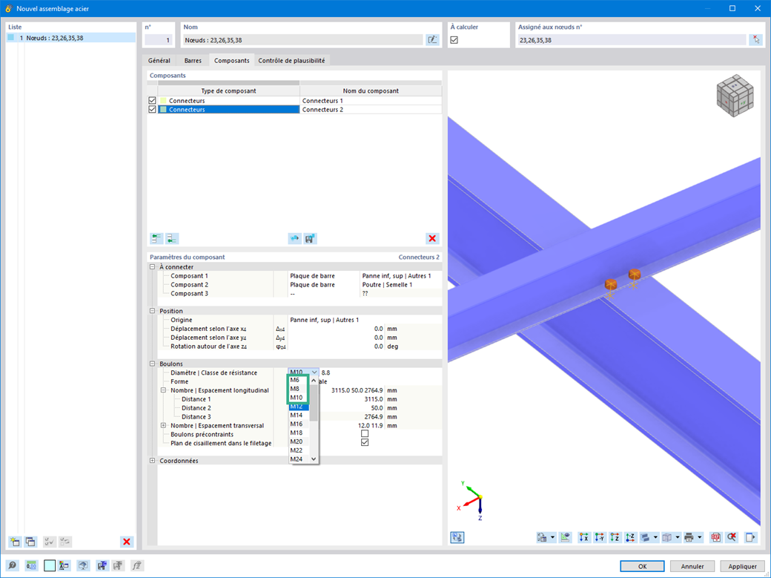Collapse Nombre | Espacement longitudinal node
771x578 pixels.
[163, 390]
